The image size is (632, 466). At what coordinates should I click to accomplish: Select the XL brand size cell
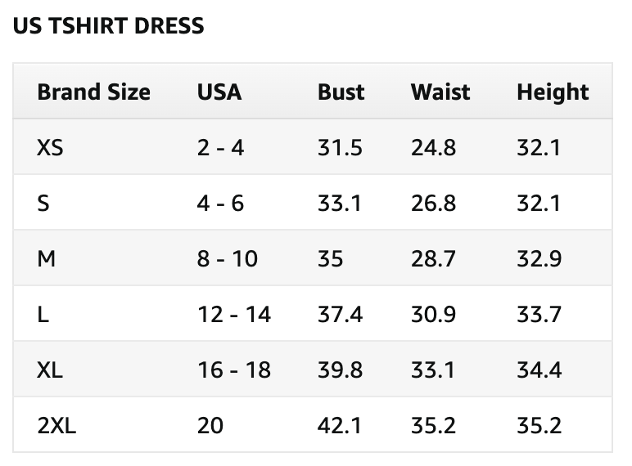point(50,370)
